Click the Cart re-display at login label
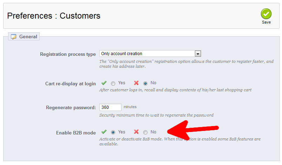This screenshot has width=282, height=165. (x=71, y=84)
